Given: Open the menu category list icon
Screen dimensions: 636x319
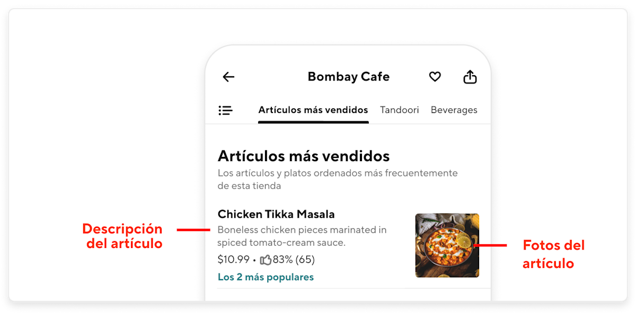Looking at the screenshot, I should pyautogui.click(x=225, y=110).
